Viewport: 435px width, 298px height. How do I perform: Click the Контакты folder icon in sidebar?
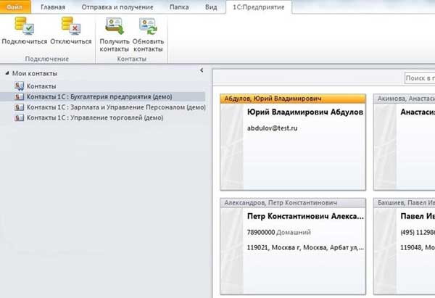[x=19, y=86]
